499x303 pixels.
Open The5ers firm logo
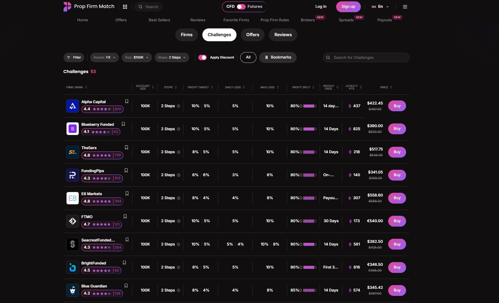[x=73, y=152]
